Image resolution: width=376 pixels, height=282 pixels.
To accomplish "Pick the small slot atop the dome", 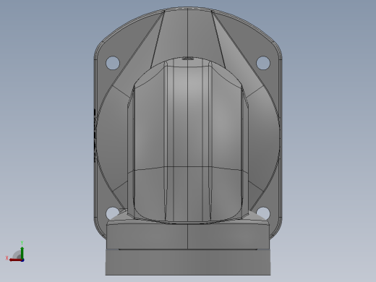I will click(188, 58).
